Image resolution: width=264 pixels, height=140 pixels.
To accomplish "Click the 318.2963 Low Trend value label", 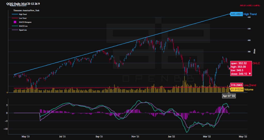I will (236, 85).
